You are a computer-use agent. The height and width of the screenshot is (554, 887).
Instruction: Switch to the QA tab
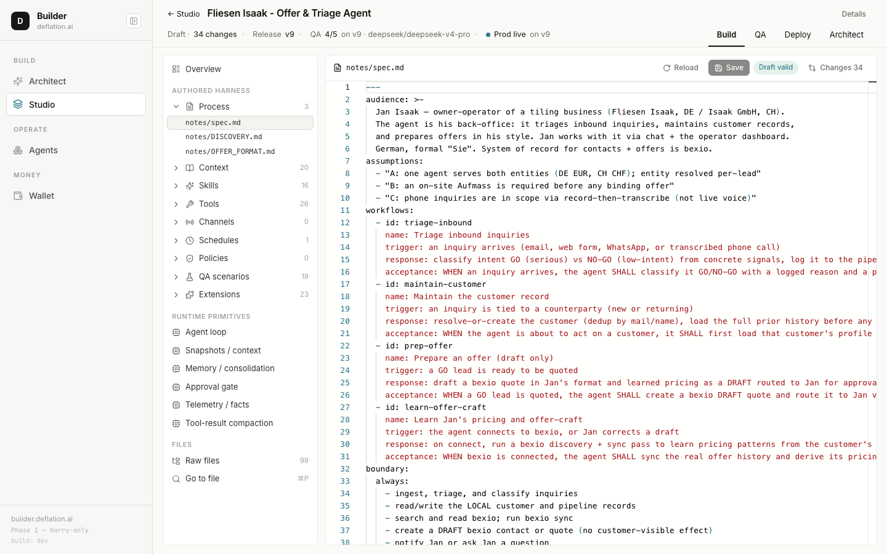(760, 34)
